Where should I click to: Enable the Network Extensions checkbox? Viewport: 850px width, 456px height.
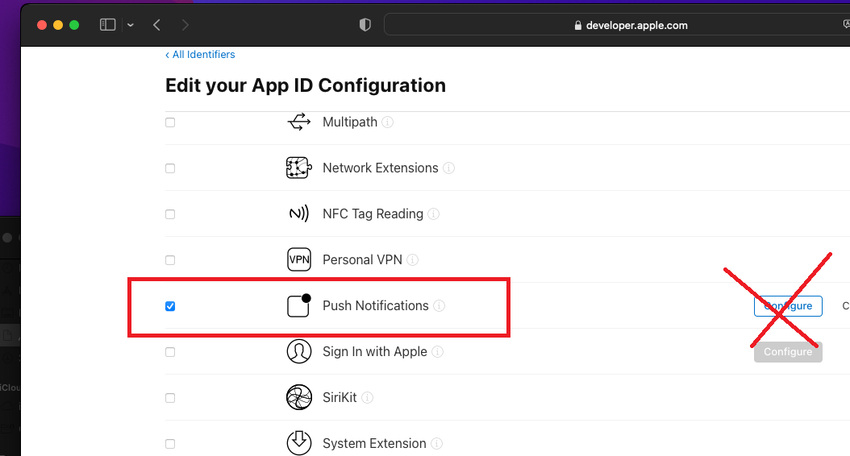point(170,168)
